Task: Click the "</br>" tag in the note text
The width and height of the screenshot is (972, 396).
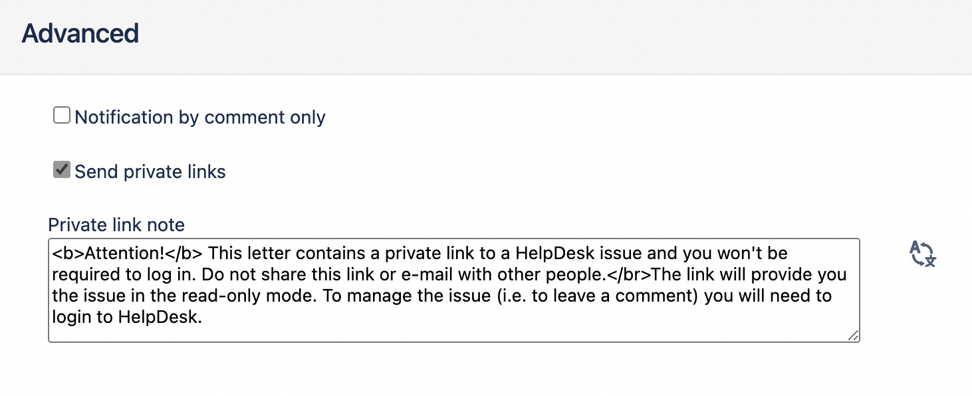Action: pyautogui.click(x=630, y=275)
